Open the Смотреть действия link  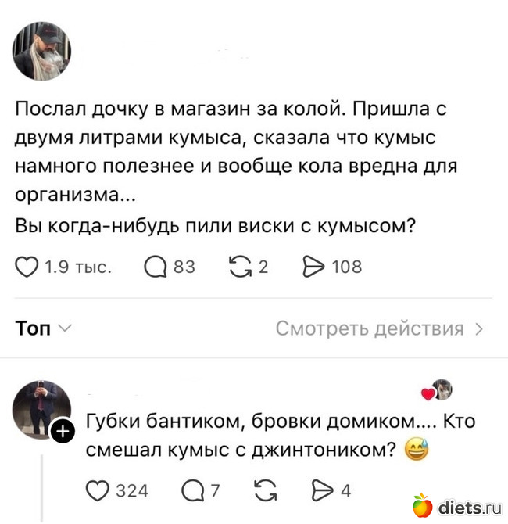370,328
